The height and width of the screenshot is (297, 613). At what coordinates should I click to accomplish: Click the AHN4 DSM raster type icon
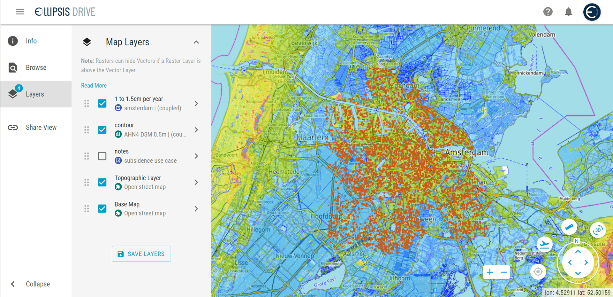118,134
